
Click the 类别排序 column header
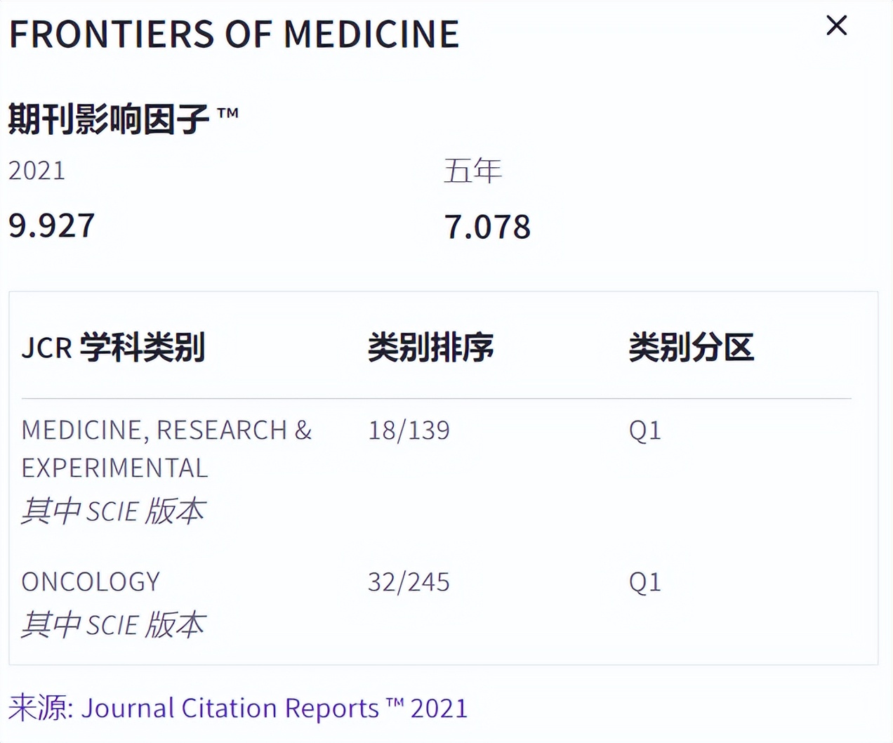(x=432, y=347)
